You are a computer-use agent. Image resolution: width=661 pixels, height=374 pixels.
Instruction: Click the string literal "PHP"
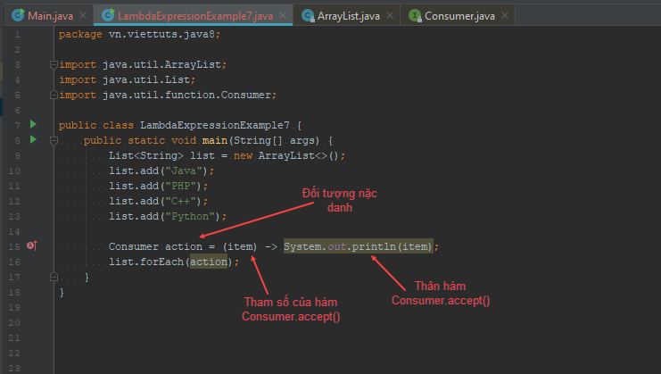point(180,186)
